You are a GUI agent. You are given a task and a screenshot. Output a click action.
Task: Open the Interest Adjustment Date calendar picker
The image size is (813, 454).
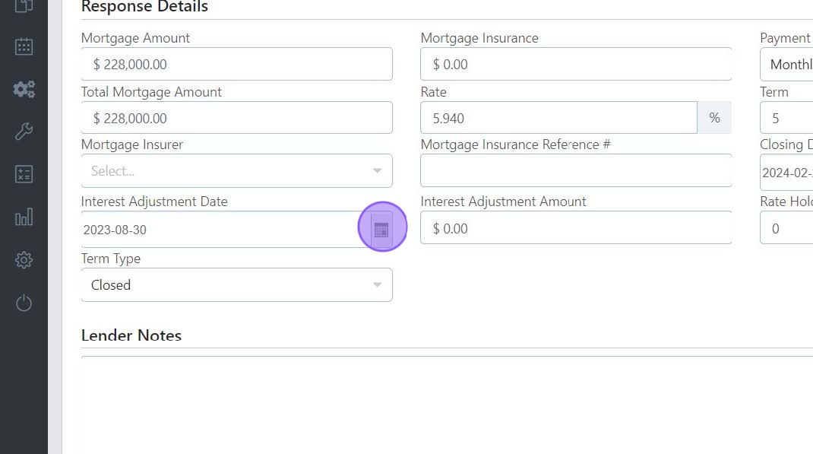[381, 229]
